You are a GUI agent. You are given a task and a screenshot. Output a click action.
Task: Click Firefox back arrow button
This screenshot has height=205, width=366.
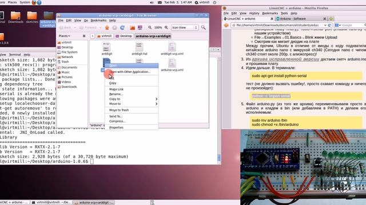coord(226,25)
